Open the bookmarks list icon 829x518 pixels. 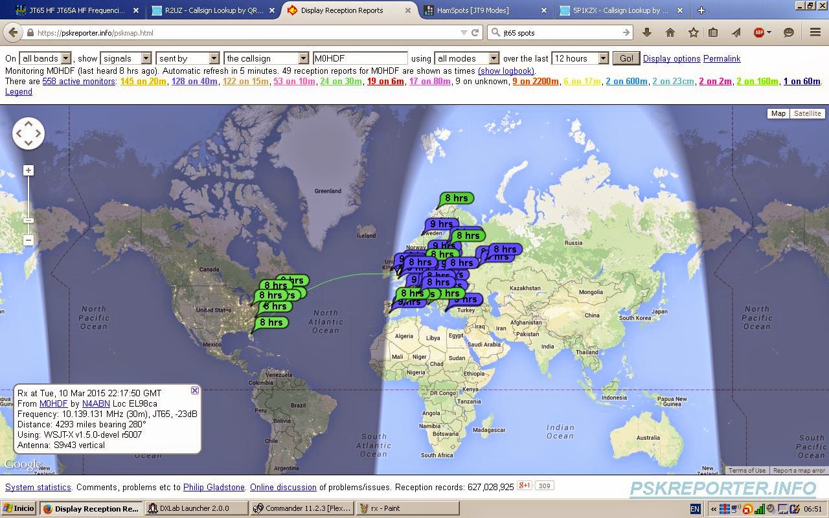[x=712, y=32]
